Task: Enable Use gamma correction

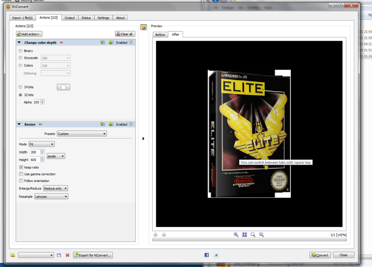Action: pos(21,174)
